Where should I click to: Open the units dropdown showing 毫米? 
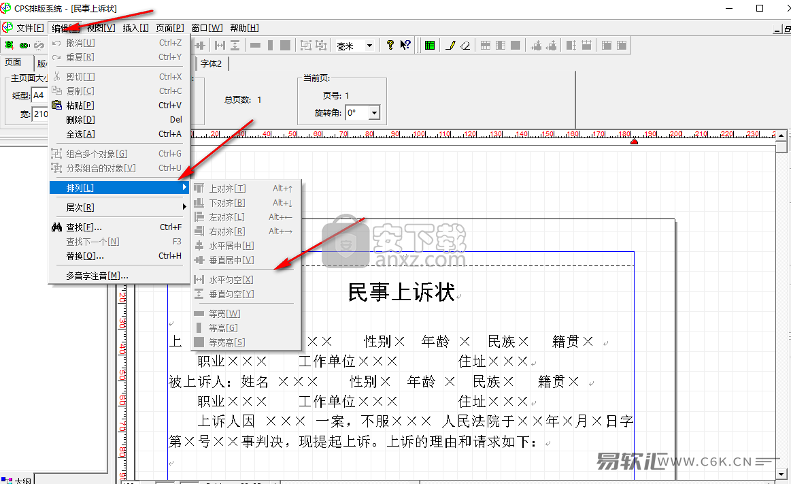pos(370,46)
